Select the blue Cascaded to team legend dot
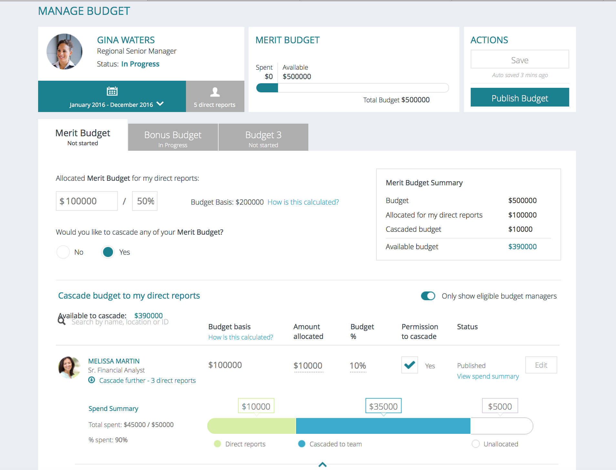Viewport: 616px width, 470px height. pyautogui.click(x=302, y=444)
